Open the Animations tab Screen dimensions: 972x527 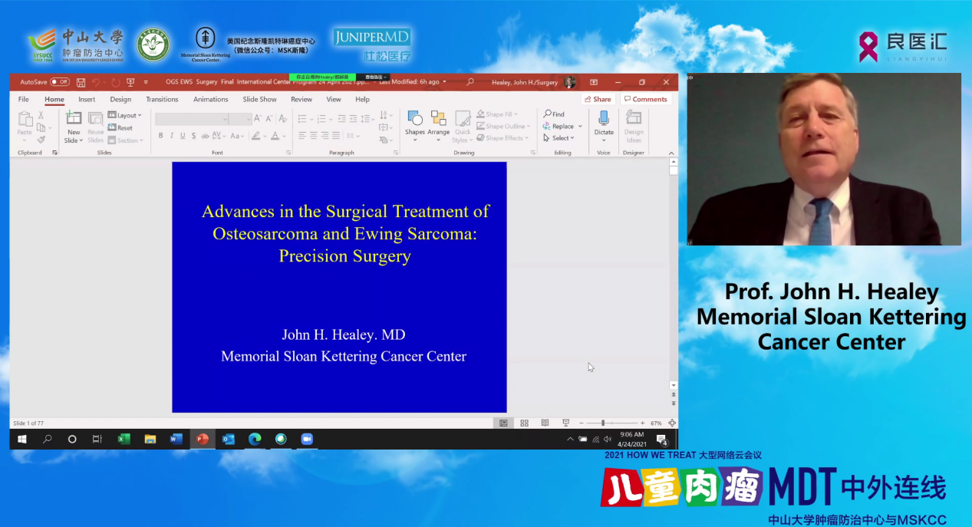point(211,99)
